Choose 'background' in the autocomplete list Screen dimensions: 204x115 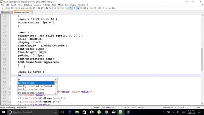click(x=36, y=83)
